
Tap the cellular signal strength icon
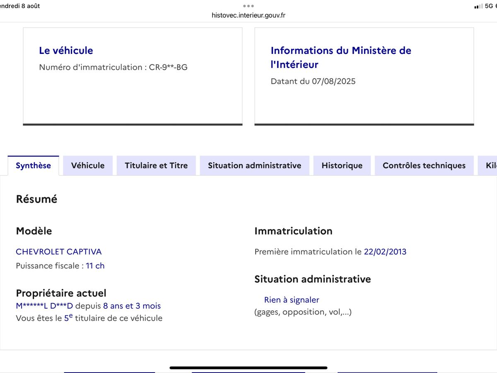click(x=478, y=6)
